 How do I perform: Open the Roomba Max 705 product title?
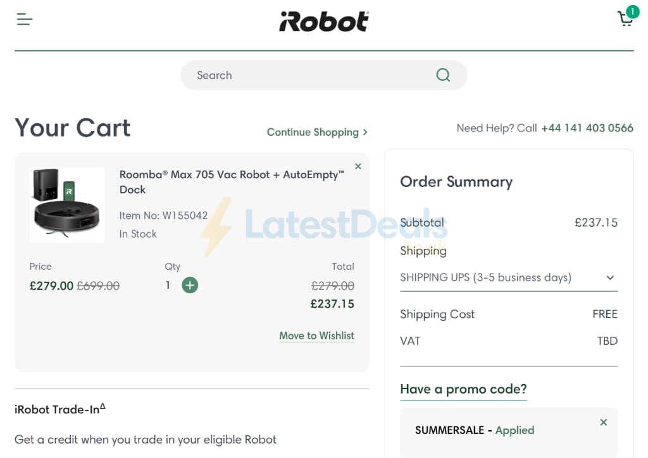(x=232, y=182)
